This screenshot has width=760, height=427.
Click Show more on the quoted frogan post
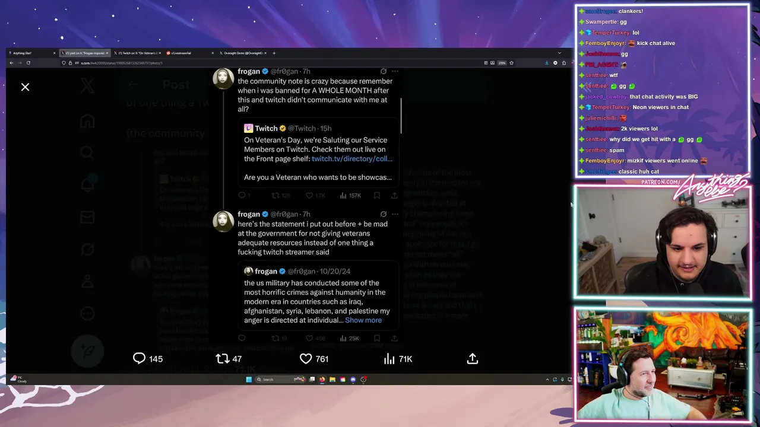[363, 320]
